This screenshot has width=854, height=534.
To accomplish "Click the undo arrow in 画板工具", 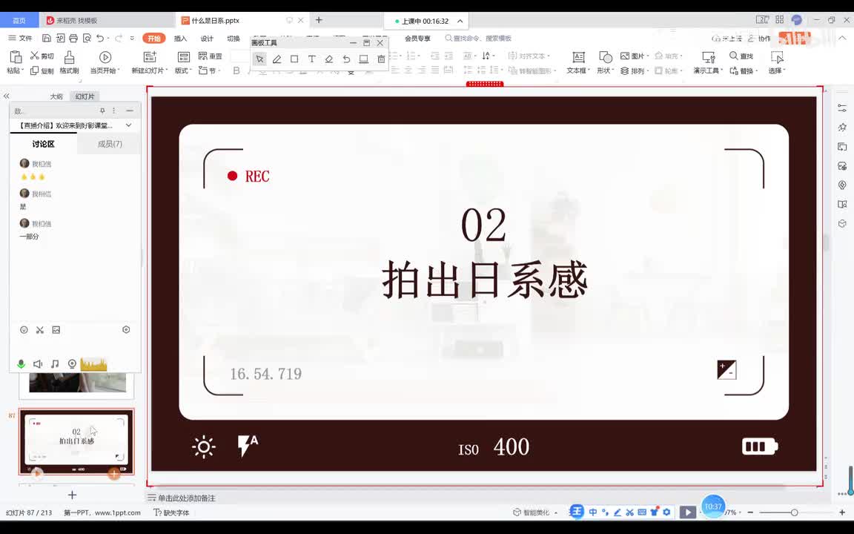I will [x=346, y=59].
